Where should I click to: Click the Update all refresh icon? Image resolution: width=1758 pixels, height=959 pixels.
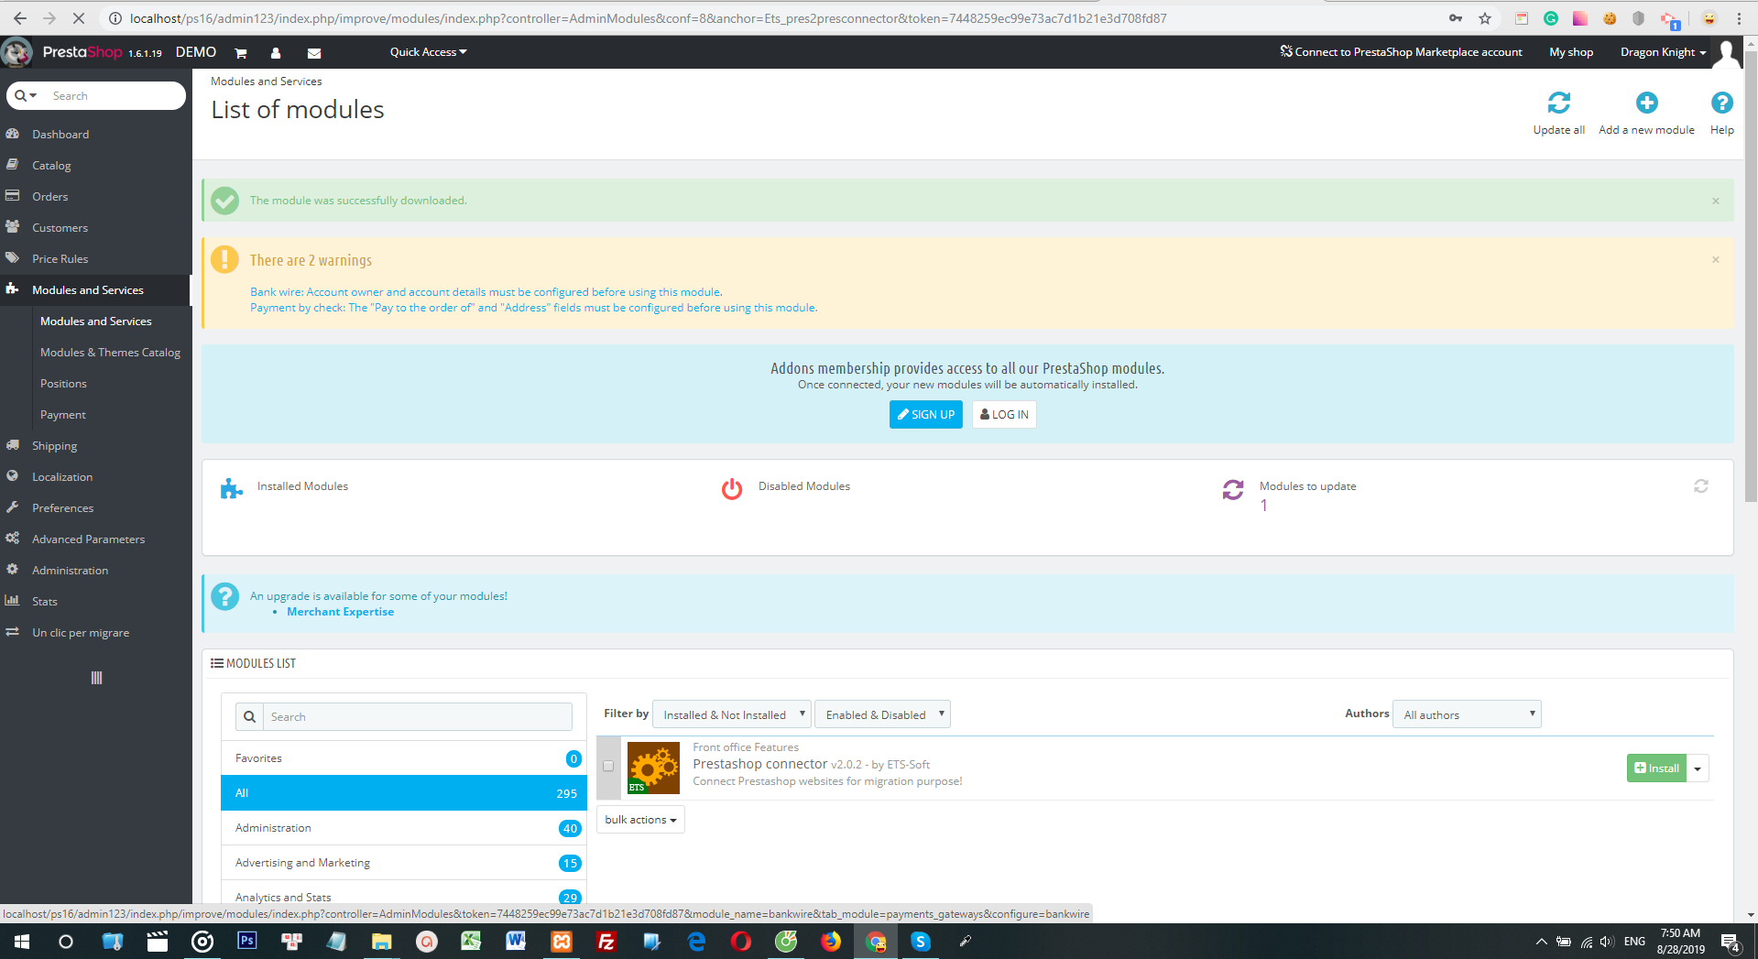(x=1558, y=103)
